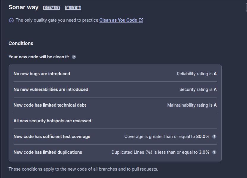Viewport: 247px width, 178px height.
Task: Select the "No new bugs are introduced" condition
Action: [42, 74]
